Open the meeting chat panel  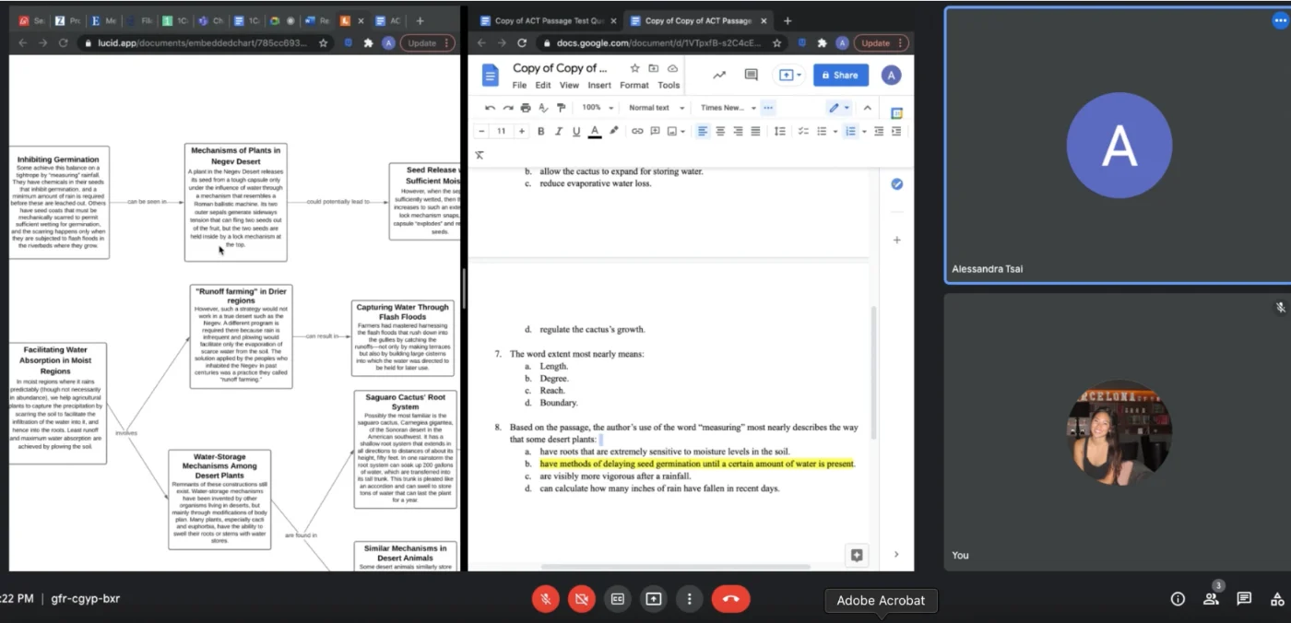[1244, 599]
